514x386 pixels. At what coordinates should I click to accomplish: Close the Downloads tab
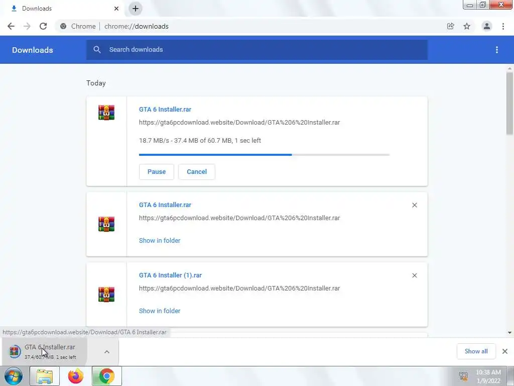point(116,9)
